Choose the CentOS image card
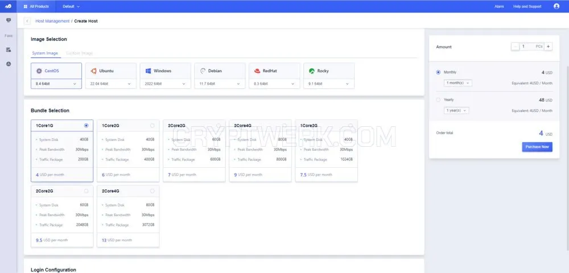Screen dimensions: 569x273 tap(56, 76)
